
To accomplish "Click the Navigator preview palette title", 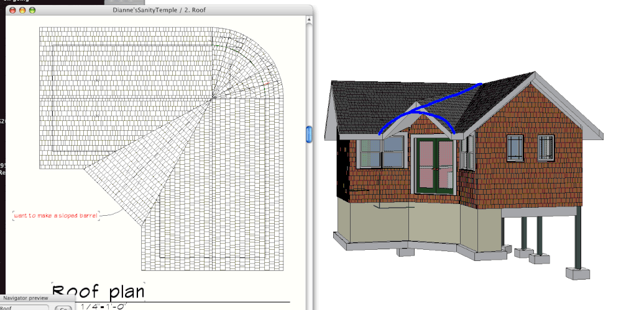I will 26,299.
